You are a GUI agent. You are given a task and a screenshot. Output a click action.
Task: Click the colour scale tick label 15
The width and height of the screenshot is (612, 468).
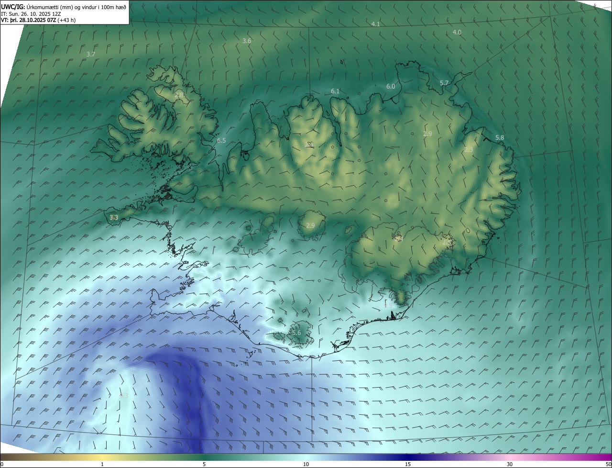pos(408,464)
